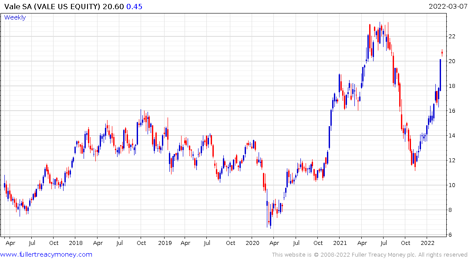Click the 2020 year axis label
The image size is (468, 261).
(x=253, y=243)
